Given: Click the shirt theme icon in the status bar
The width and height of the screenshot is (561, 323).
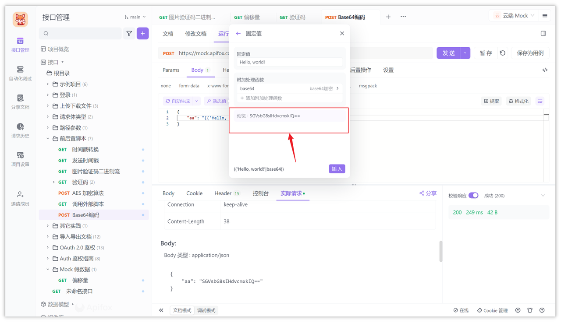Looking at the screenshot, I should [530, 310].
